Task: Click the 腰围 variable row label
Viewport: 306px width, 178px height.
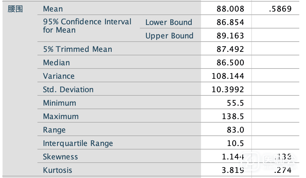Action: [15, 9]
